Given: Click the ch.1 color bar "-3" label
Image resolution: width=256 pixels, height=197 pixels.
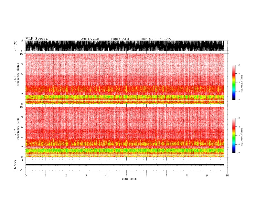Looking at the screenshot, I should (x=239, y=65).
